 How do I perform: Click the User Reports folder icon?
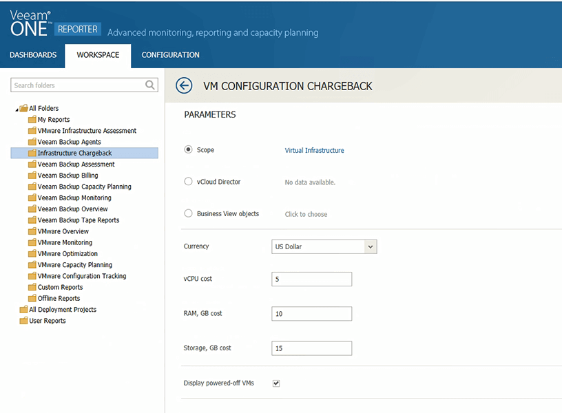(23, 321)
